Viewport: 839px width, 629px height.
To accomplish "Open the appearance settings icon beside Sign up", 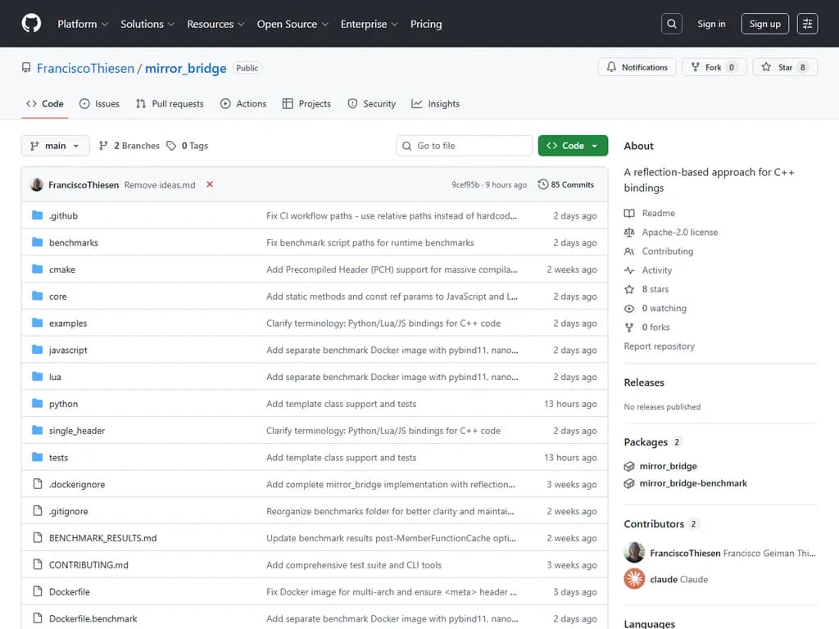I will point(807,24).
